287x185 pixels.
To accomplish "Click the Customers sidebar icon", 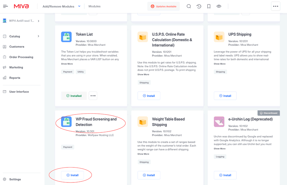I will (x=5, y=47).
